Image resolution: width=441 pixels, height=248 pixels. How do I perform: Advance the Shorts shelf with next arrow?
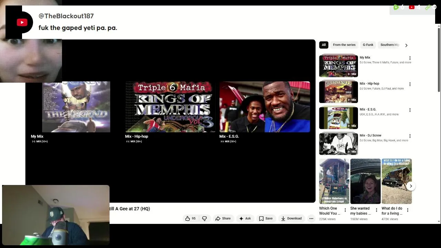click(x=411, y=186)
